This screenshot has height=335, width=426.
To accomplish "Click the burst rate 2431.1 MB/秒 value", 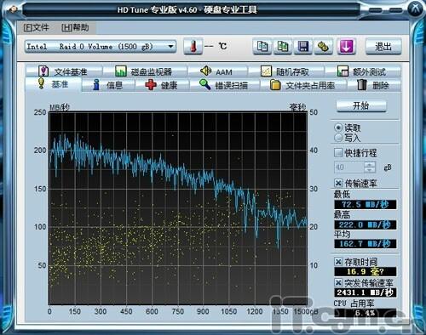I will (366, 292).
